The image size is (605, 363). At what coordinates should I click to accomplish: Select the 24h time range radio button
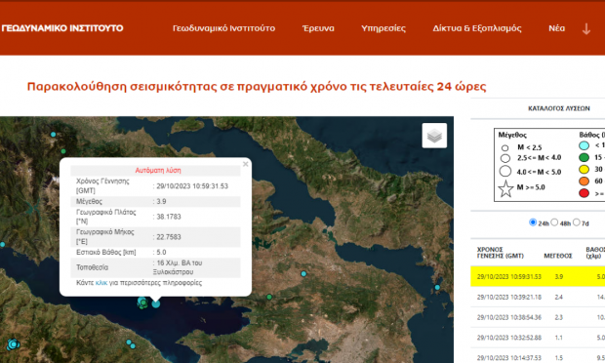tap(533, 222)
